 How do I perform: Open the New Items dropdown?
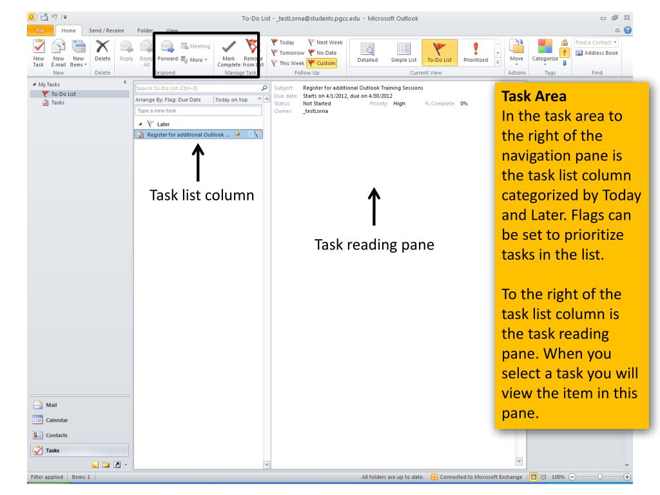(x=78, y=53)
